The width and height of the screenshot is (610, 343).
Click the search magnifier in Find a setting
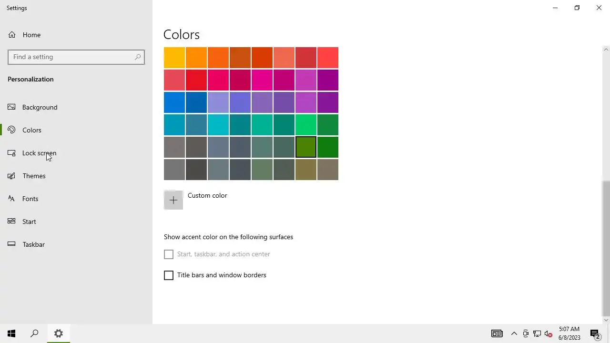(138, 57)
